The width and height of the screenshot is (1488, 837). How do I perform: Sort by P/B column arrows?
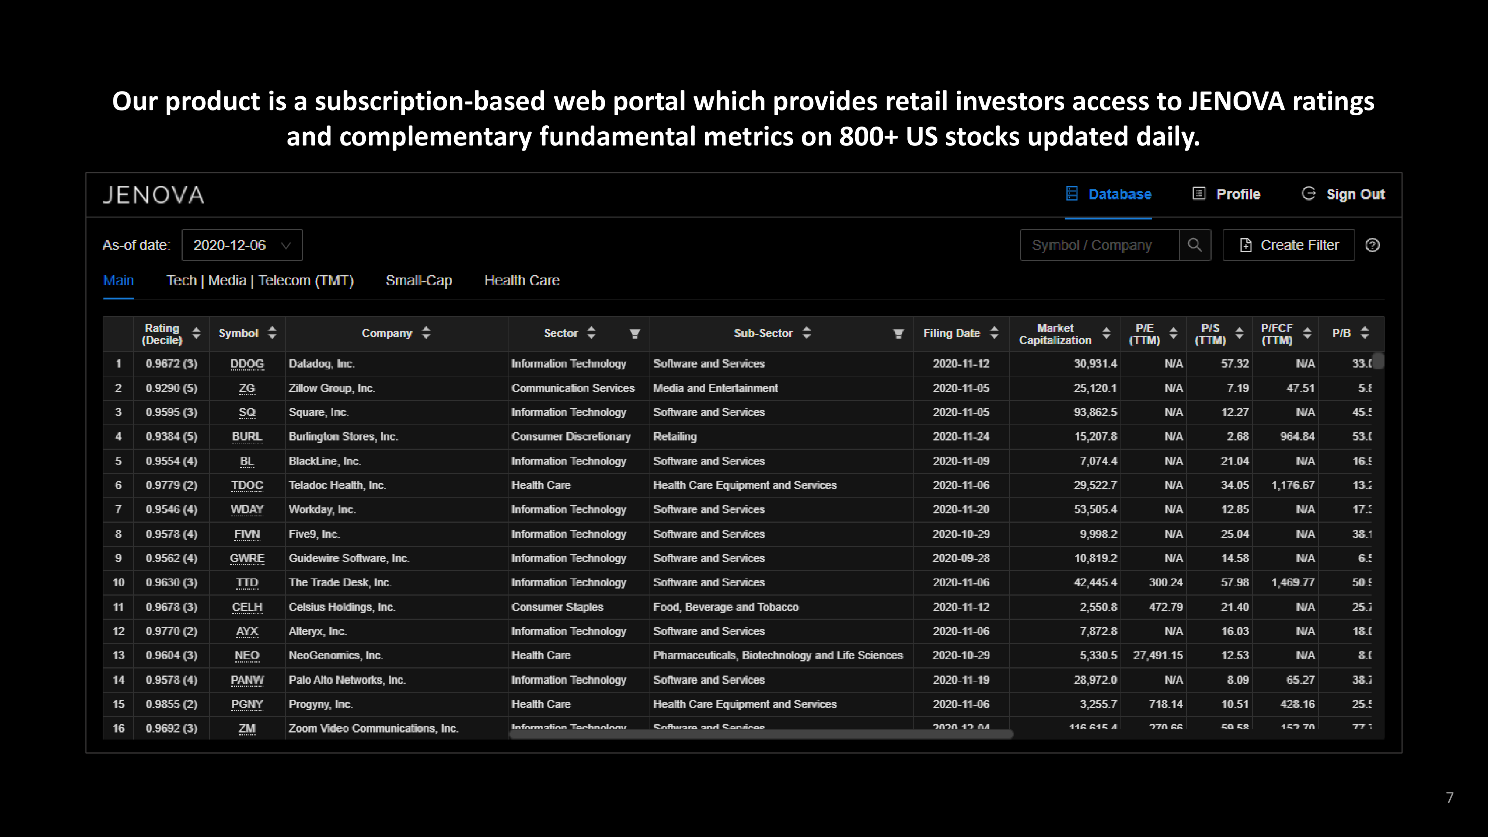pos(1365,333)
